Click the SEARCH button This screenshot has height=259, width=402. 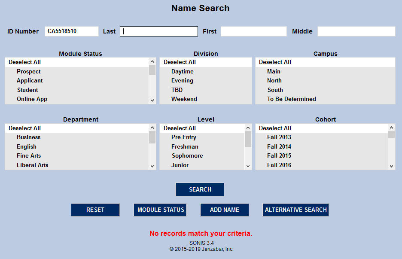coord(200,189)
